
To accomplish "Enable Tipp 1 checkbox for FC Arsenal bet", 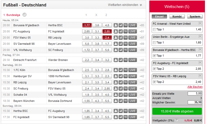I will pos(154,30).
